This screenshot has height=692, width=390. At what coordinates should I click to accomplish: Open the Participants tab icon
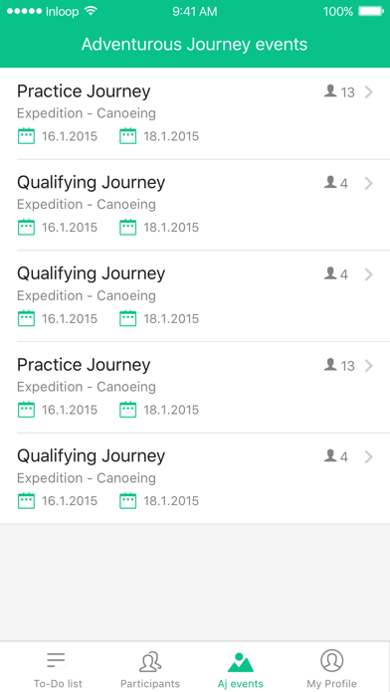[150, 661]
